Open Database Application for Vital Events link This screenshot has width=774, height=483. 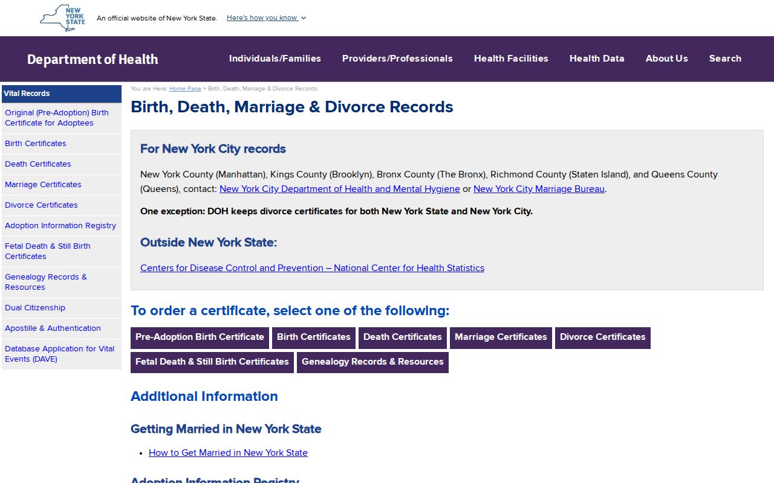pos(62,354)
